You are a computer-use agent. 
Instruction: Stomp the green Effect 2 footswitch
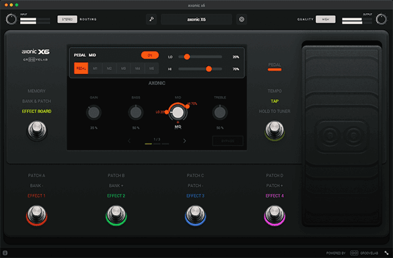click(x=116, y=216)
